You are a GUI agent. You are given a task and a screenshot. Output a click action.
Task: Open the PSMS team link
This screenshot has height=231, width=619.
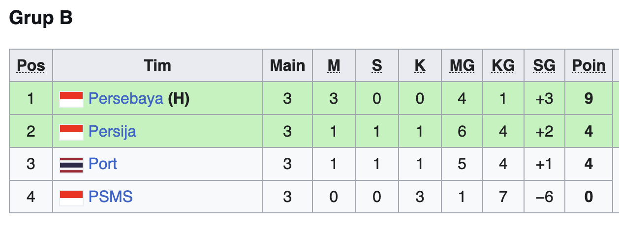click(111, 197)
